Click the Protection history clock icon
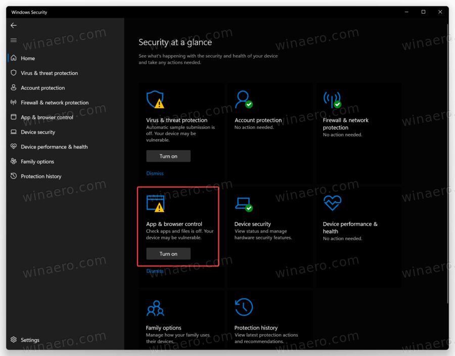The image size is (455, 356). 243,307
